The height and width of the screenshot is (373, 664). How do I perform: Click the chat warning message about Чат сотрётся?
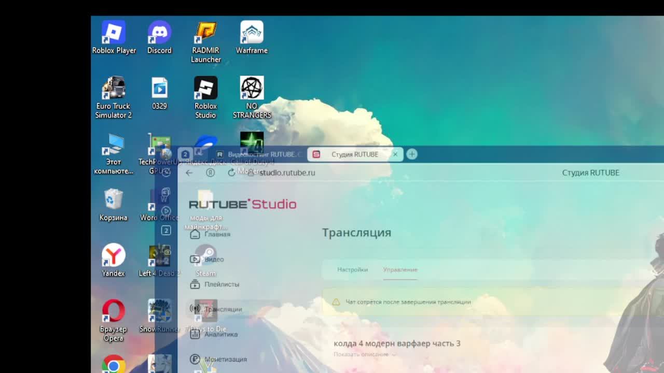click(408, 302)
